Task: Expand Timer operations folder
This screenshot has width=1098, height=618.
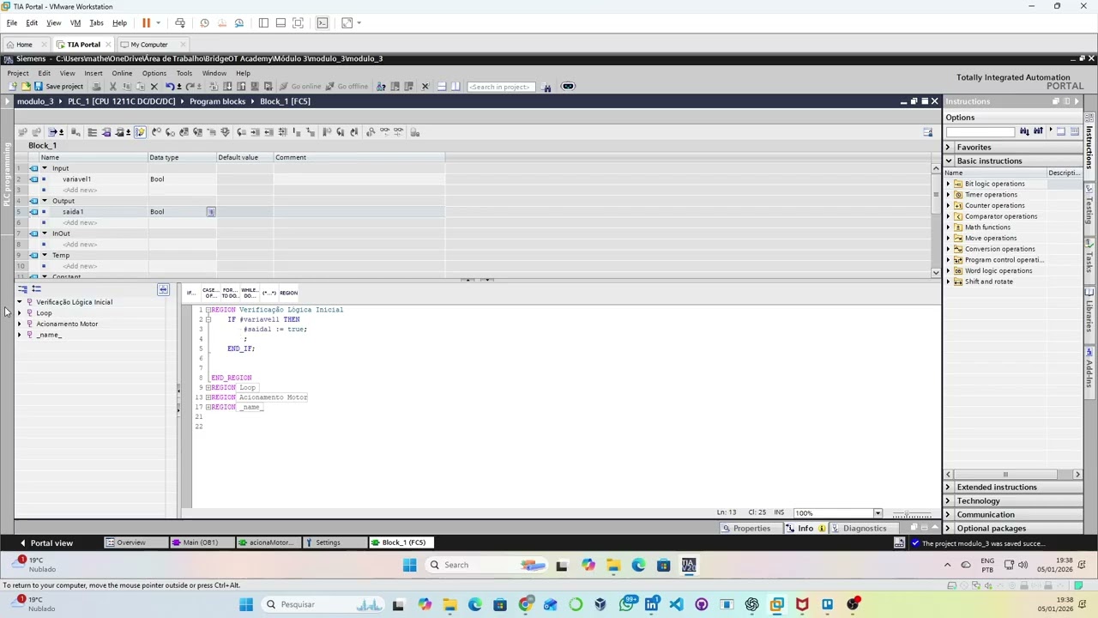Action: [x=949, y=195]
